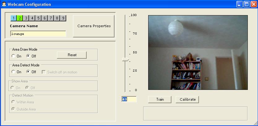Turn Area Detect Mode On
258x126 pixels.
coord(13,72)
